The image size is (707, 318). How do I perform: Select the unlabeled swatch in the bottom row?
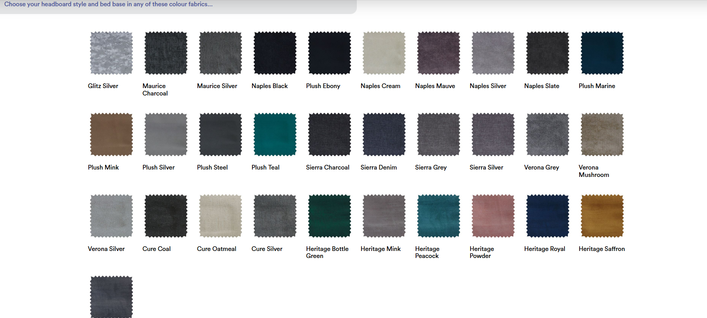111,297
